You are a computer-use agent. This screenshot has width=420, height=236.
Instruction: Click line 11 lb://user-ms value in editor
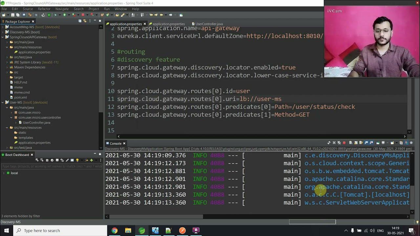(x=261, y=99)
